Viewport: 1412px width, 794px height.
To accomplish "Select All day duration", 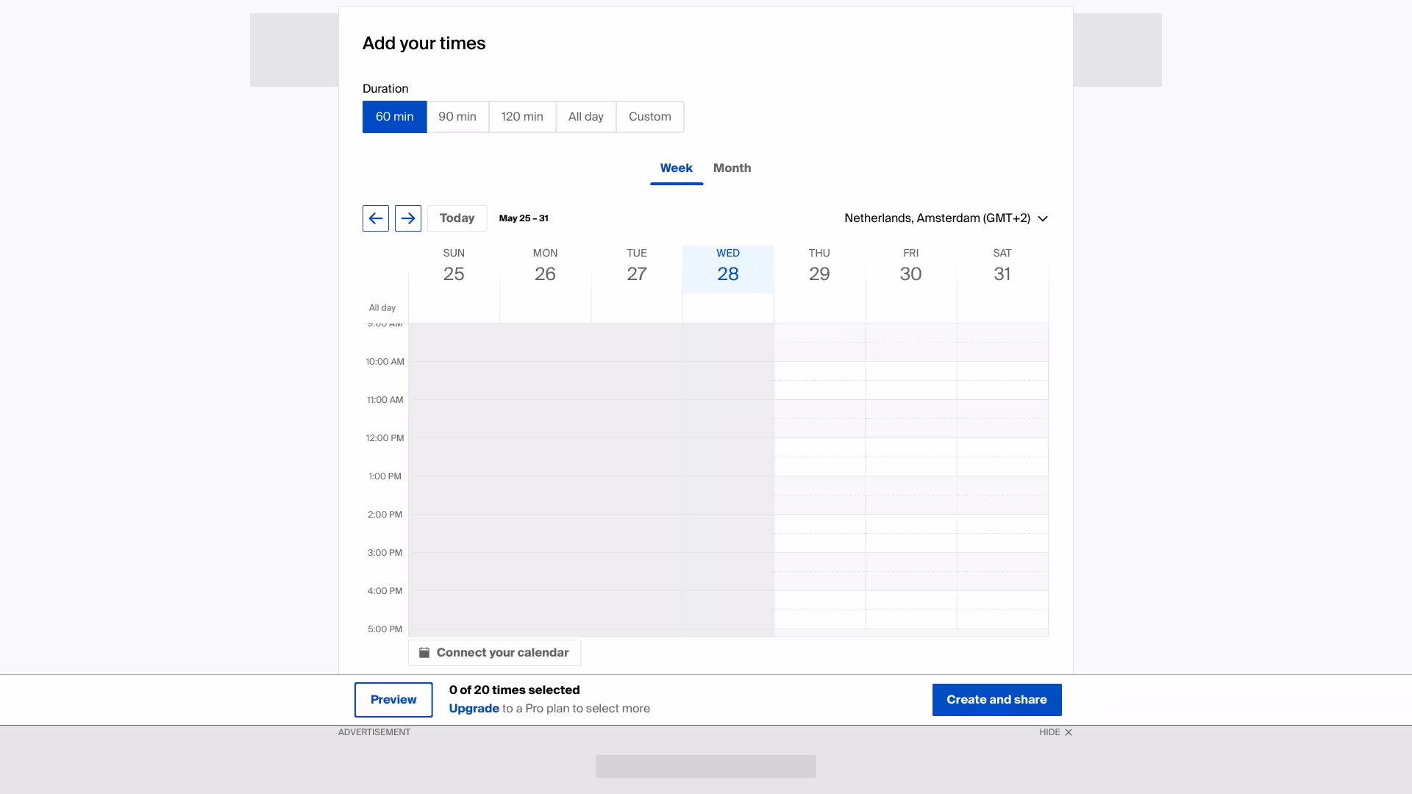I will [x=586, y=117].
